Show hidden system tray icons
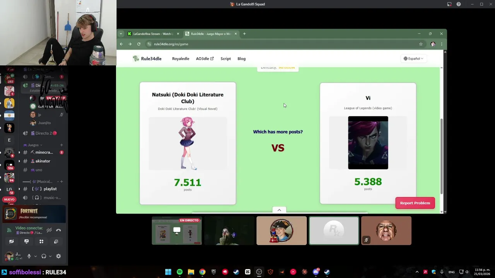 click(417, 272)
